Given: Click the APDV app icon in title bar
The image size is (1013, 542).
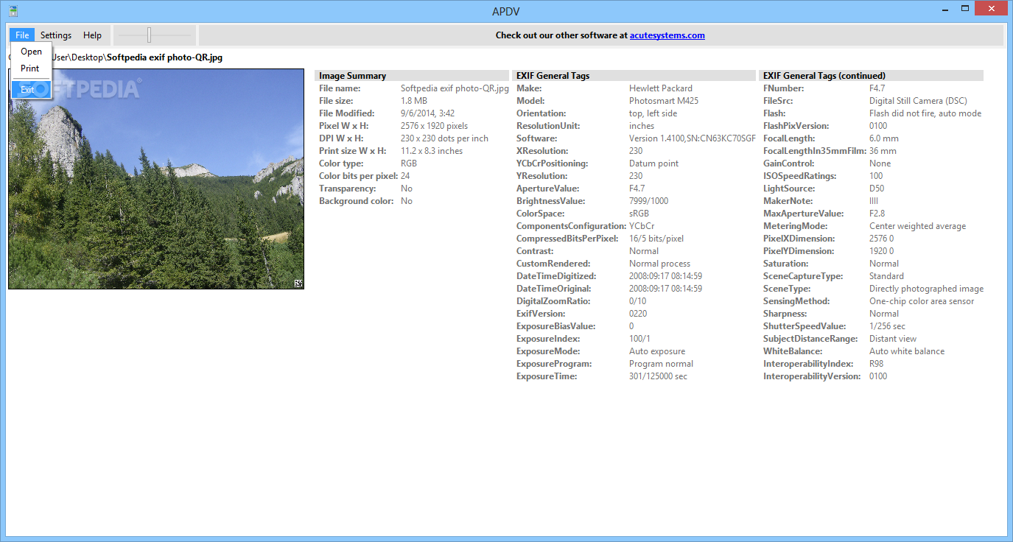Looking at the screenshot, I should pos(13,11).
